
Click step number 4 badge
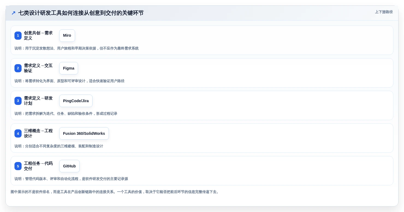pos(18,133)
